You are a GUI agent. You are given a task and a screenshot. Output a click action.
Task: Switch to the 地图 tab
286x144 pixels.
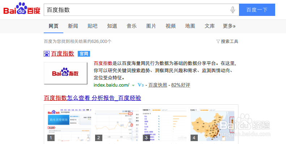pyautogui.click(x=190, y=26)
